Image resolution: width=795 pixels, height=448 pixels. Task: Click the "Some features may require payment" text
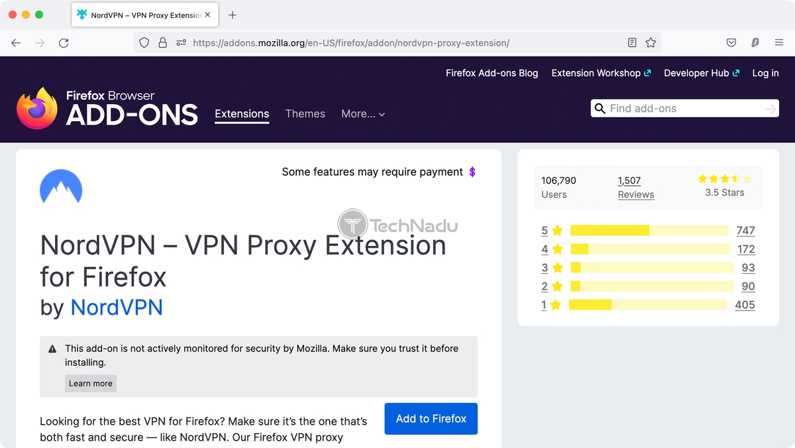click(x=372, y=172)
